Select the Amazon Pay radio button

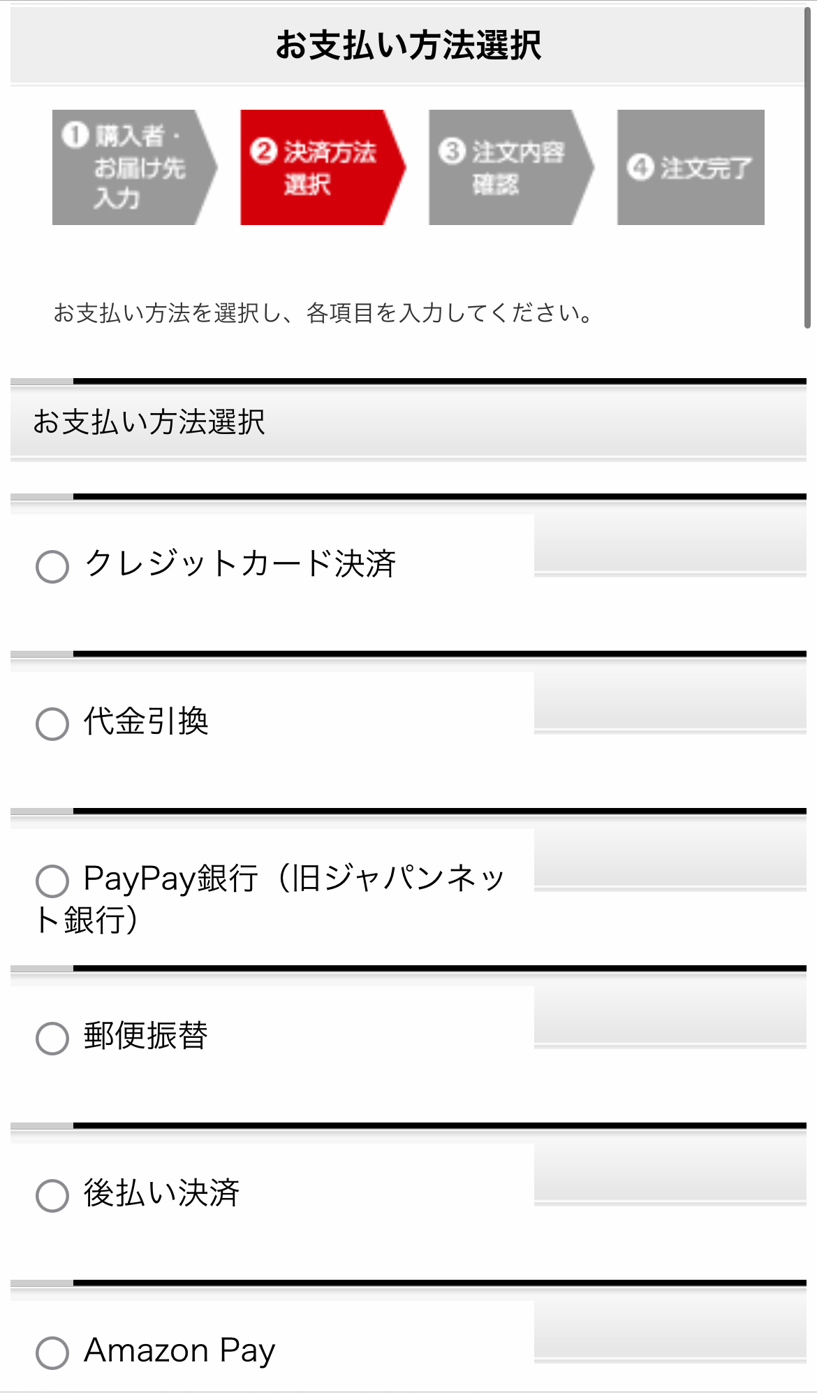click(x=52, y=1352)
